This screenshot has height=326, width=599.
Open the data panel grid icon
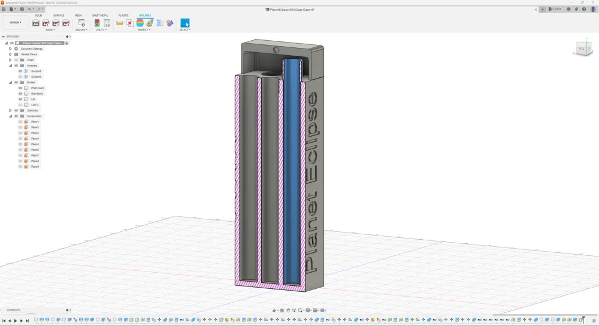(4, 9)
